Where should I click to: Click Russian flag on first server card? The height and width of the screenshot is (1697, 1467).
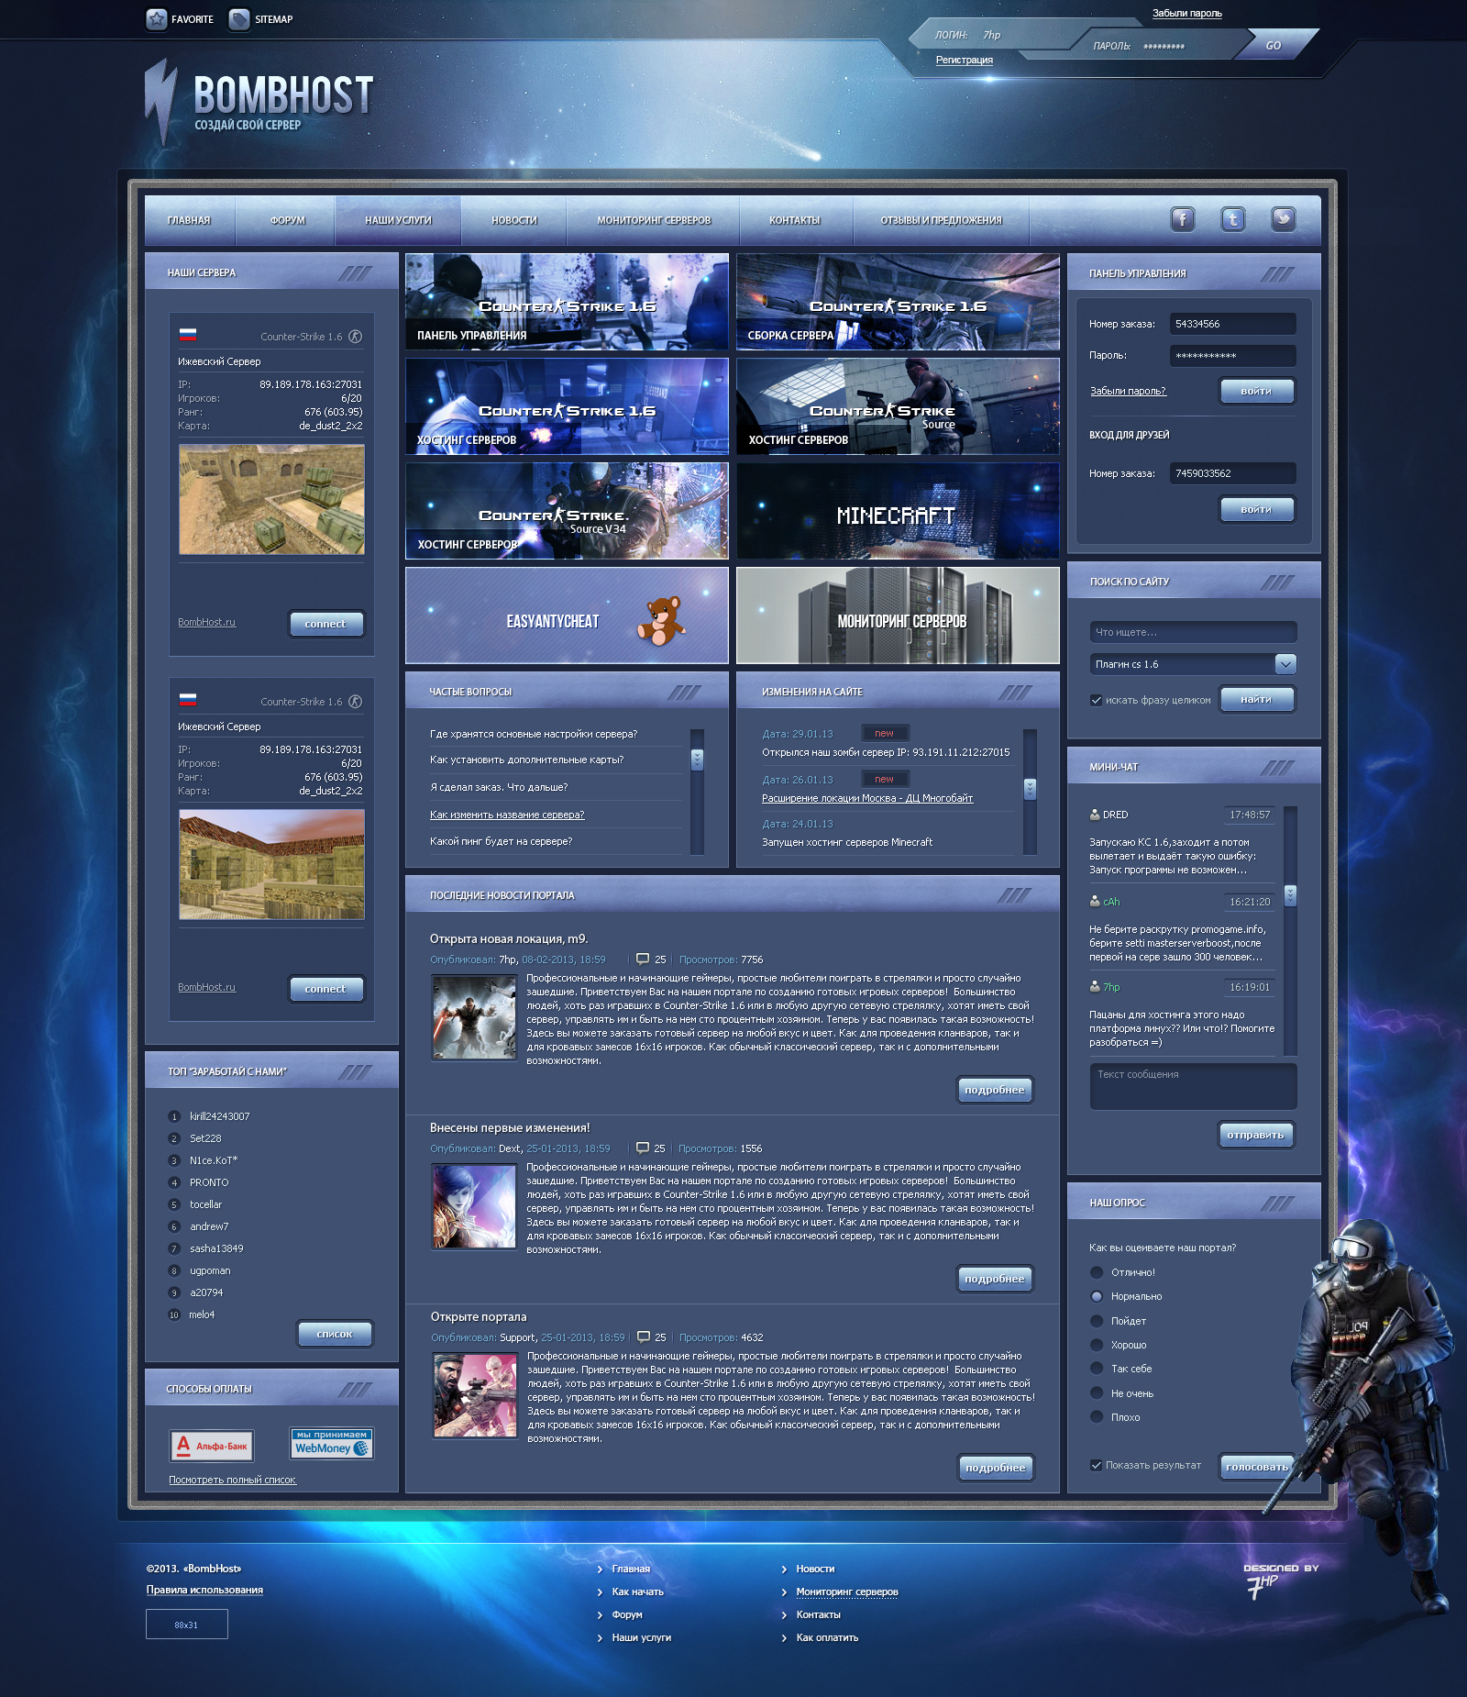(x=188, y=335)
